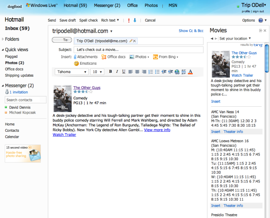
Task: Insert numbered list
Action: point(151,72)
